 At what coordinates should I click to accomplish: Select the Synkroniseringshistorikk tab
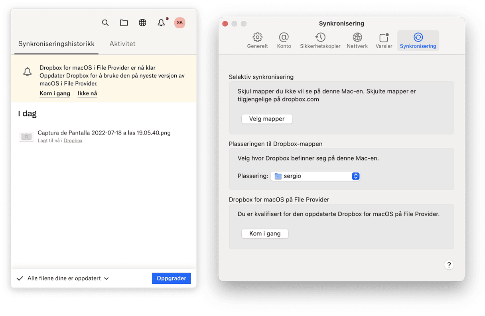point(56,44)
